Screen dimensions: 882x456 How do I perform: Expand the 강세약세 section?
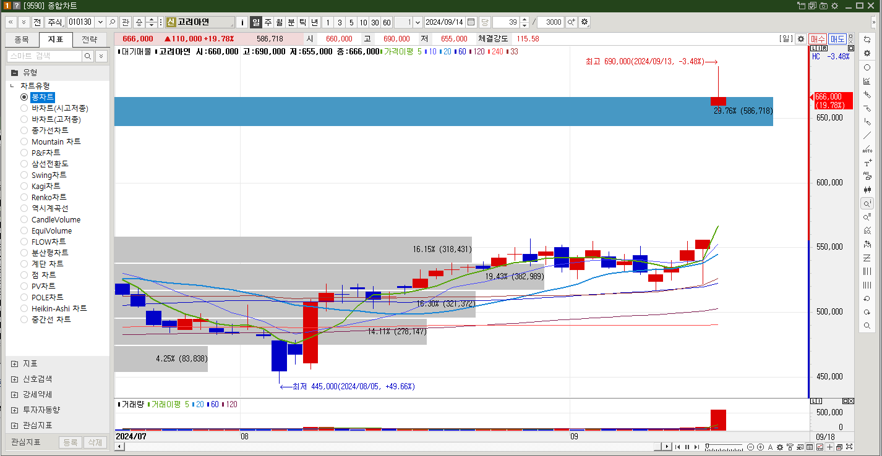[x=14, y=395]
